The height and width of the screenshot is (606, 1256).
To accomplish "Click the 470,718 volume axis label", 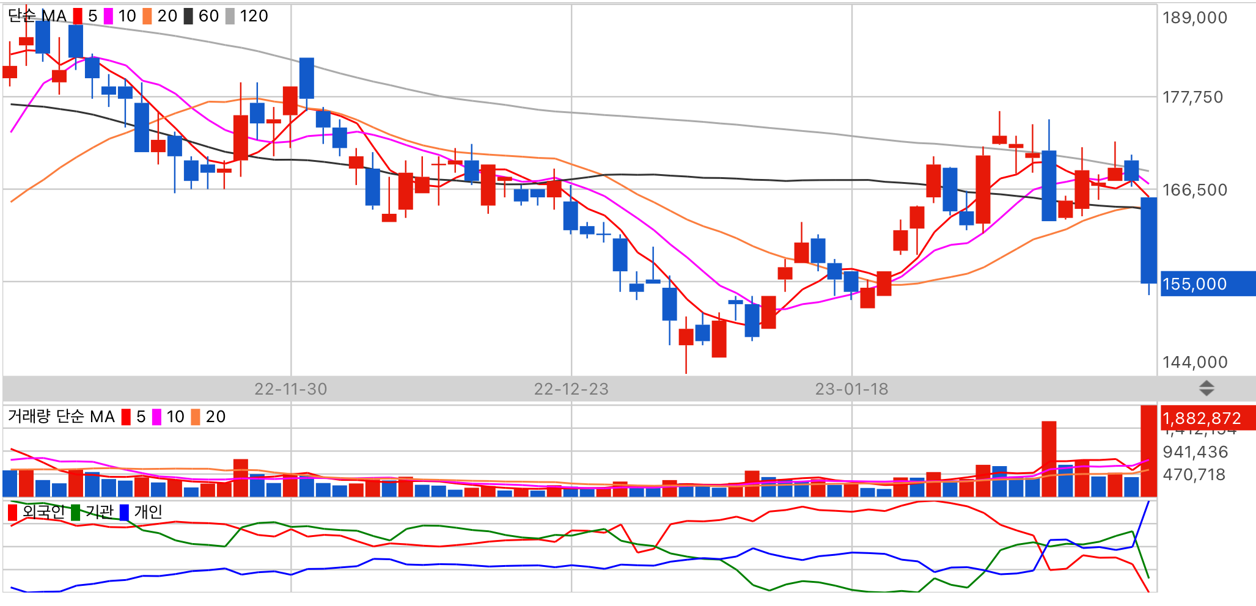I will tap(1194, 475).
